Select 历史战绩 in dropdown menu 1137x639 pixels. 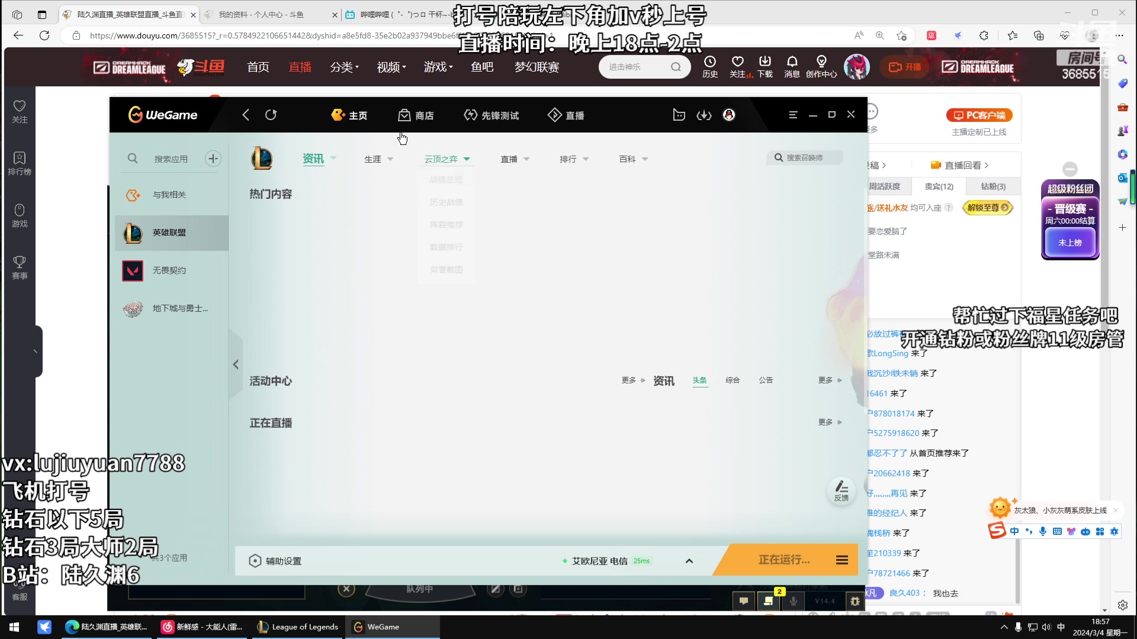446,202
